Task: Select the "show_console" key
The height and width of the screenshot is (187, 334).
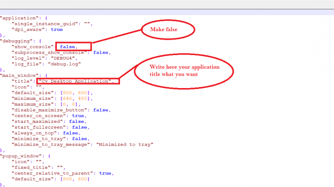Action: (32, 47)
